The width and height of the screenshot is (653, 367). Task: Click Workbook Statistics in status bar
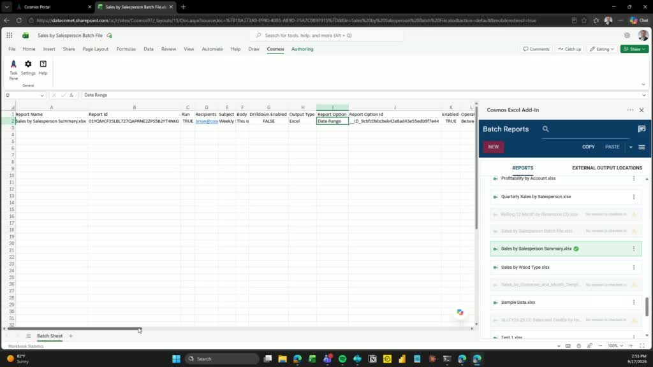tap(26, 346)
